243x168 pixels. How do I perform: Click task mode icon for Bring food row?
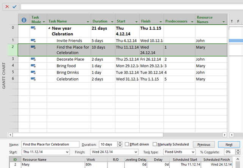[x=33, y=65]
